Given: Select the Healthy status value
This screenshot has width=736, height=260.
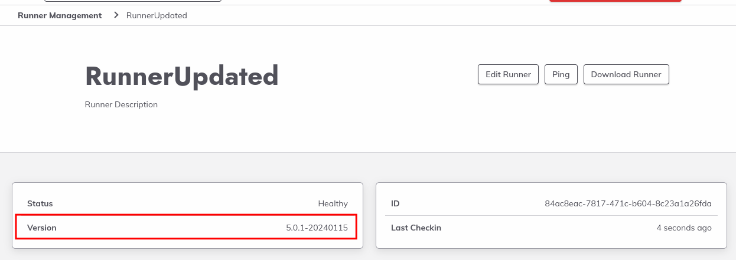Looking at the screenshot, I should [333, 203].
